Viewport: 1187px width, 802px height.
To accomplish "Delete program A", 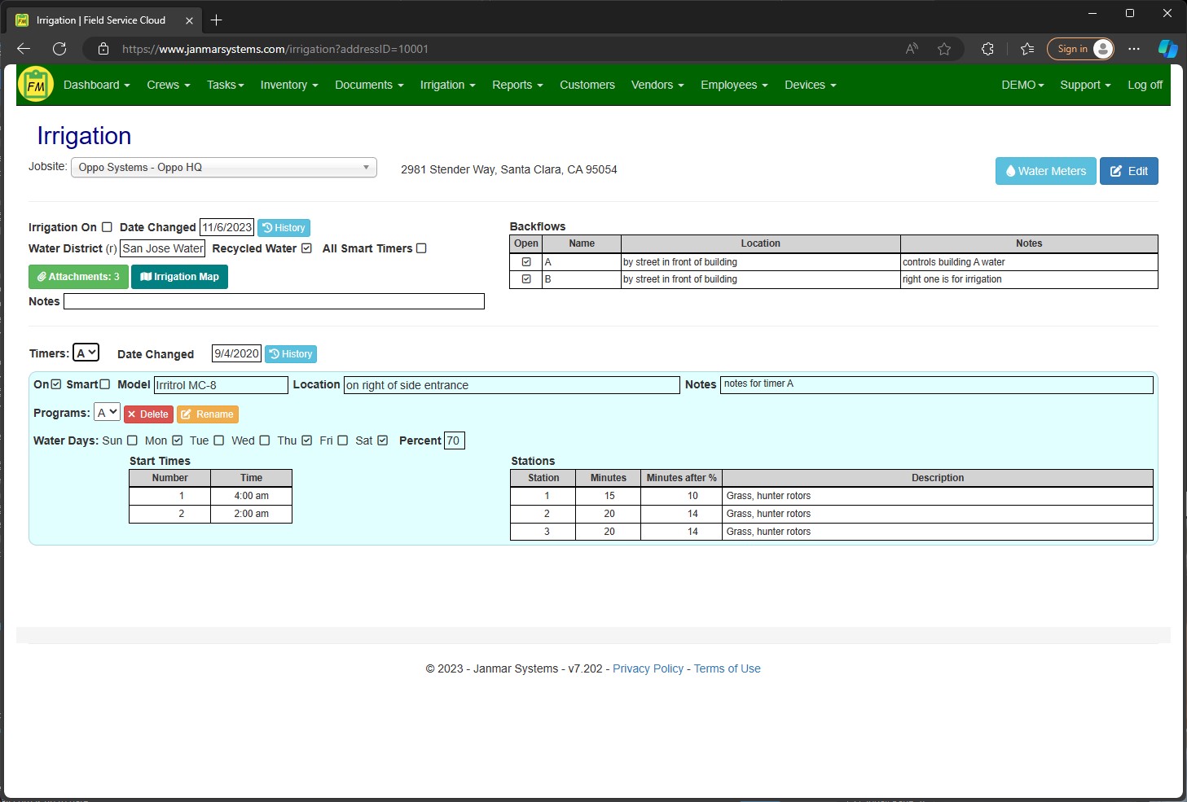I will (x=147, y=414).
